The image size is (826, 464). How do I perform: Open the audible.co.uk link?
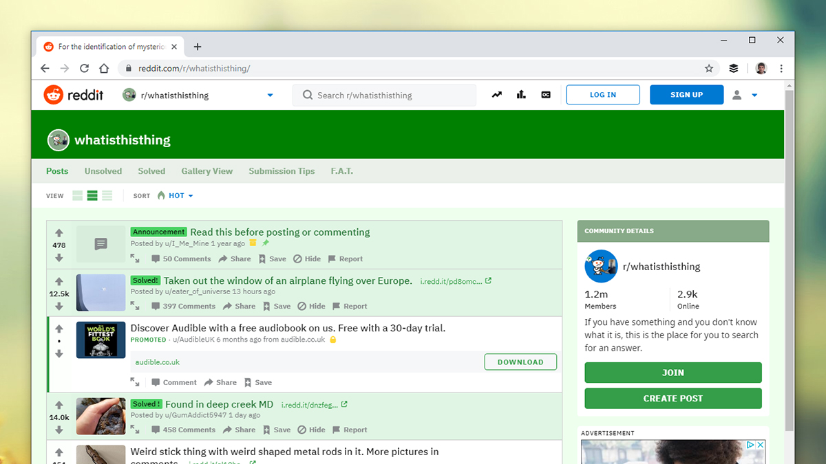point(158,362)
